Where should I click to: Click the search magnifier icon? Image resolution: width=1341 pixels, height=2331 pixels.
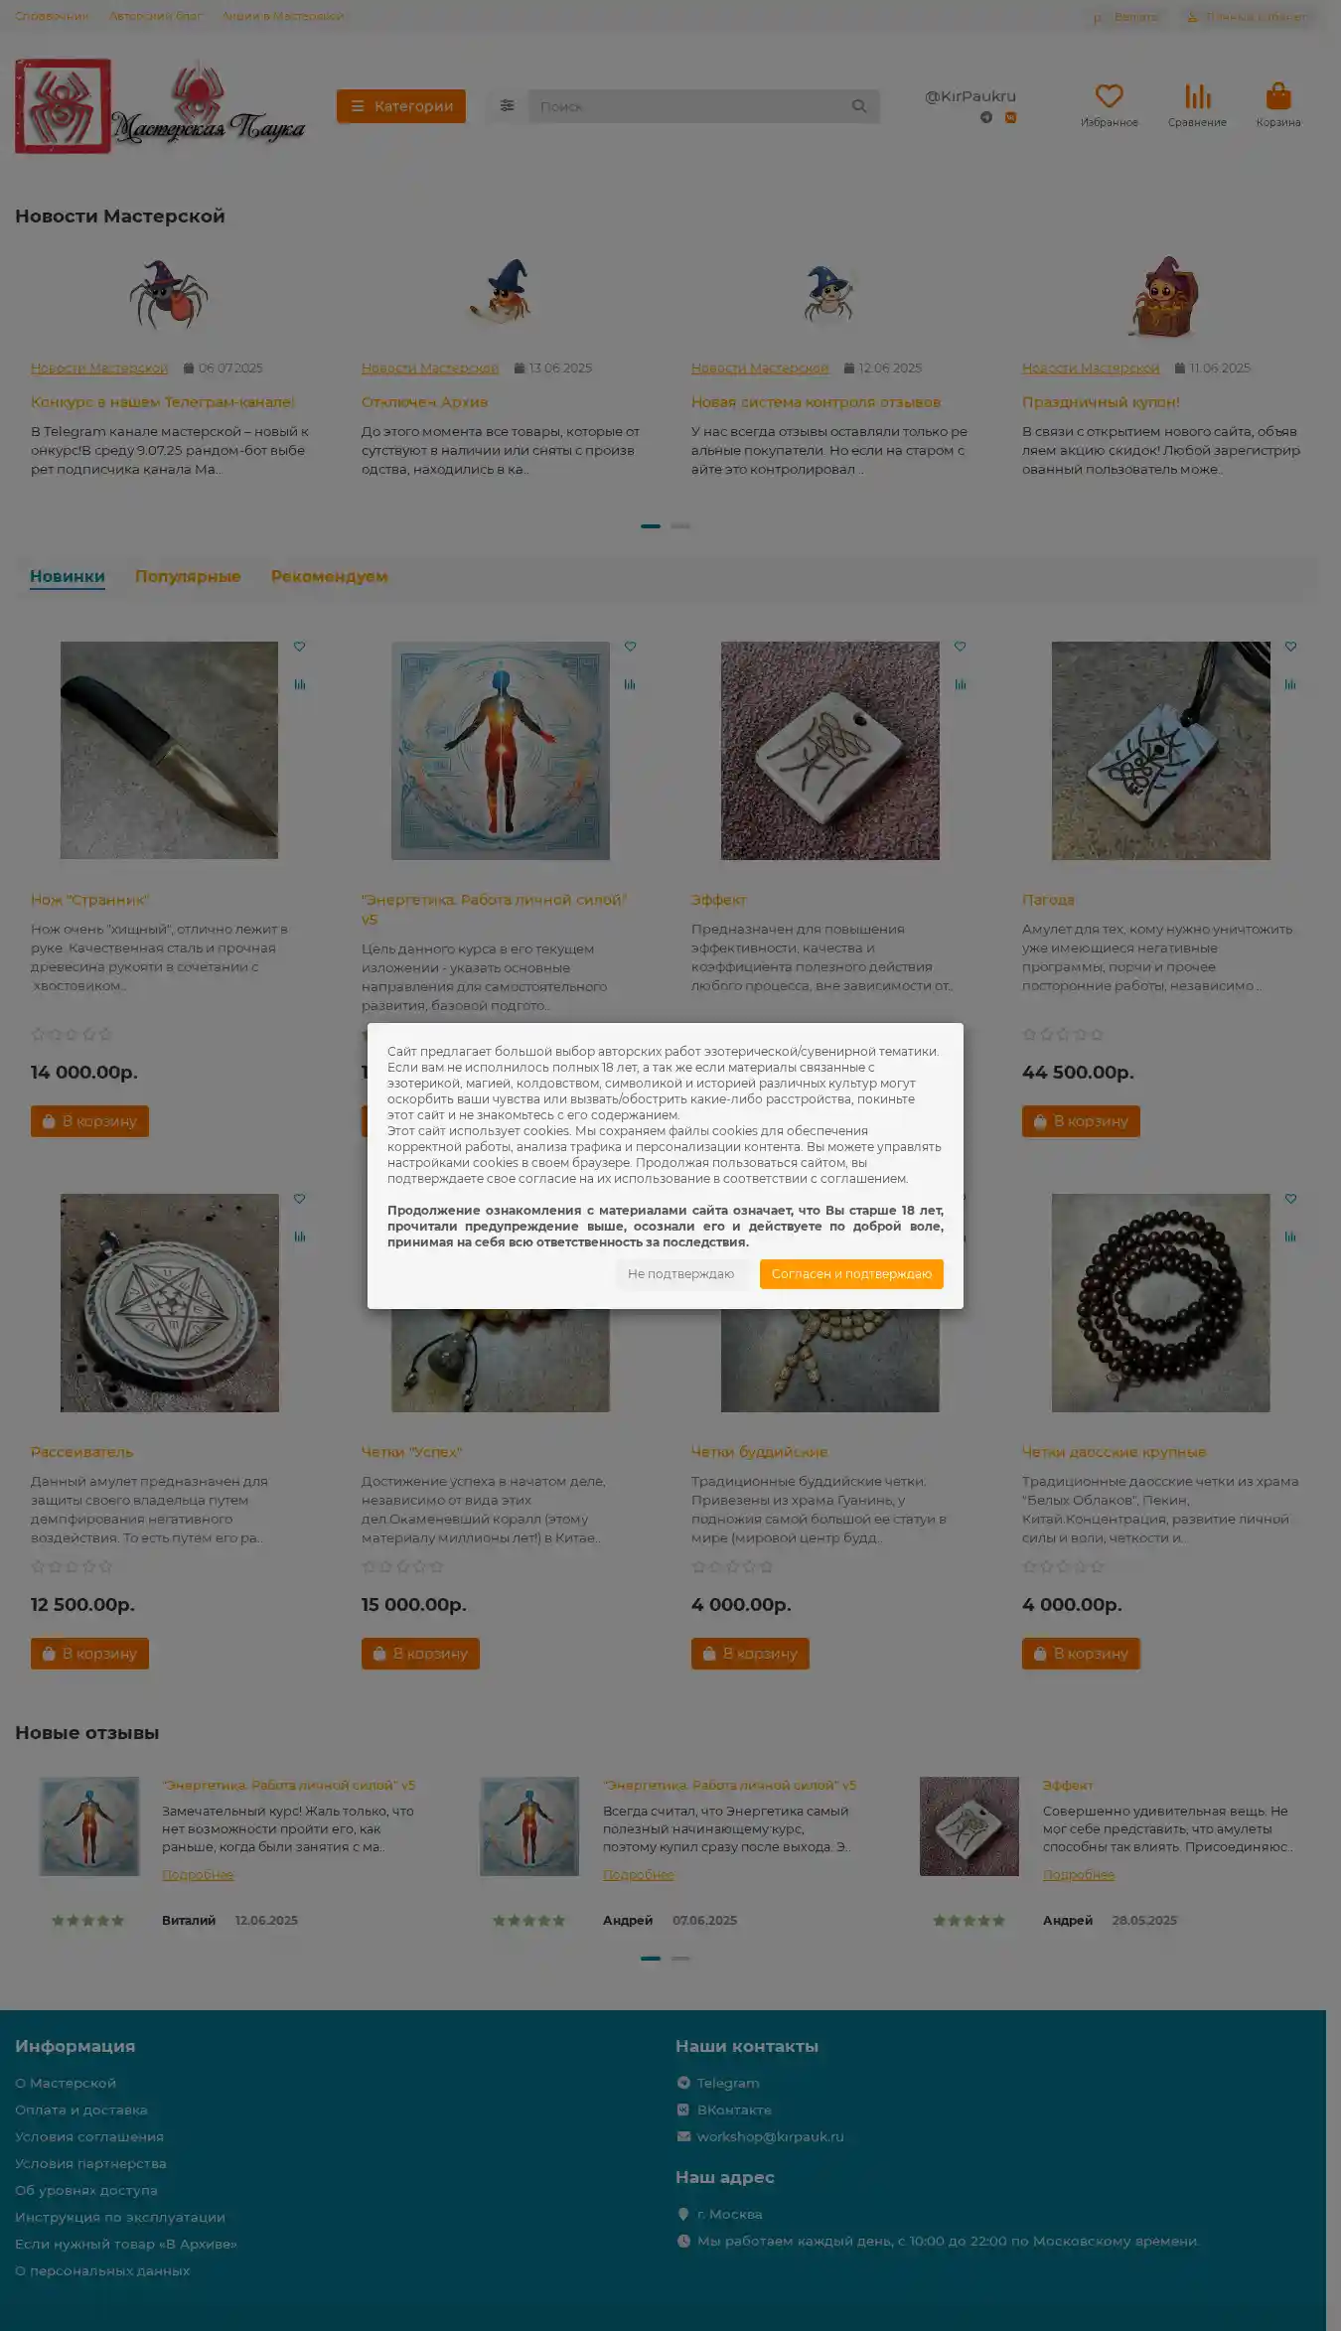click(859, 106)
